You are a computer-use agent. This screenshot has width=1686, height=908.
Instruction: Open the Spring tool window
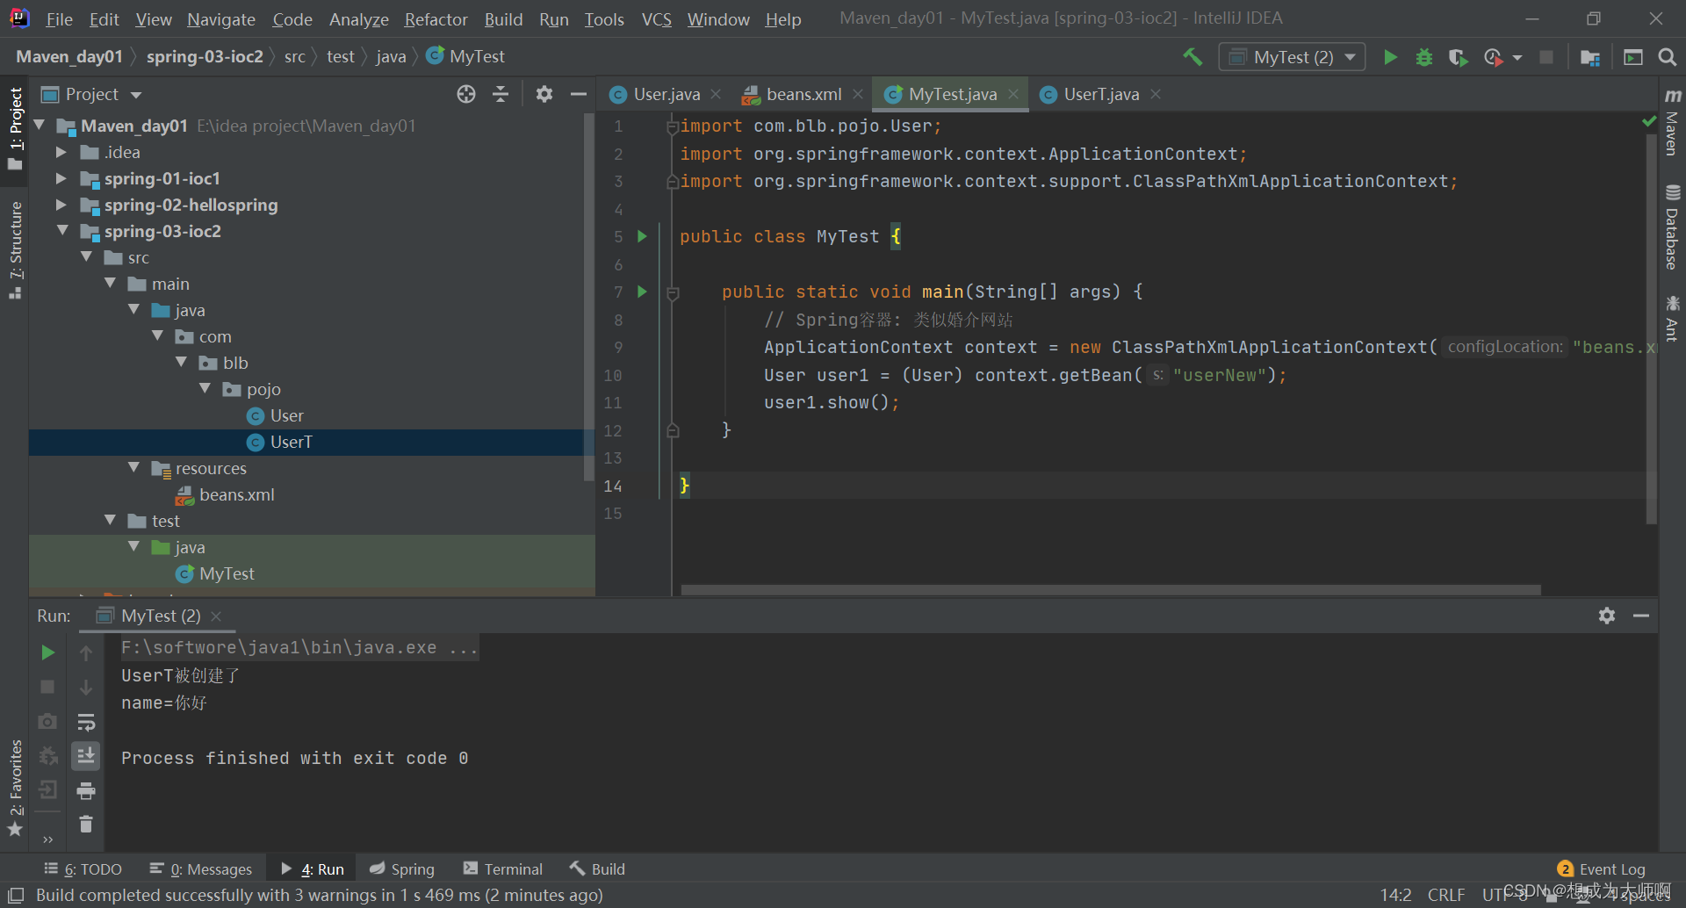[402, 869]
